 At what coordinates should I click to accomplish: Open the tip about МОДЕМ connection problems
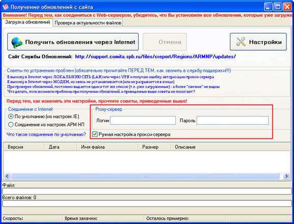[x=91, y=82]
